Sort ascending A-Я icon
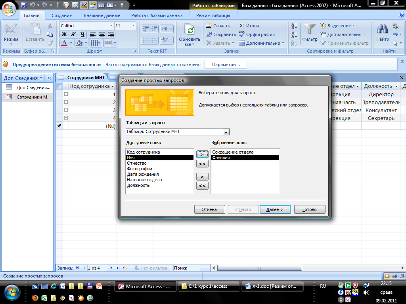This screenshot has height=304, width=406. [x=294, y=26]
